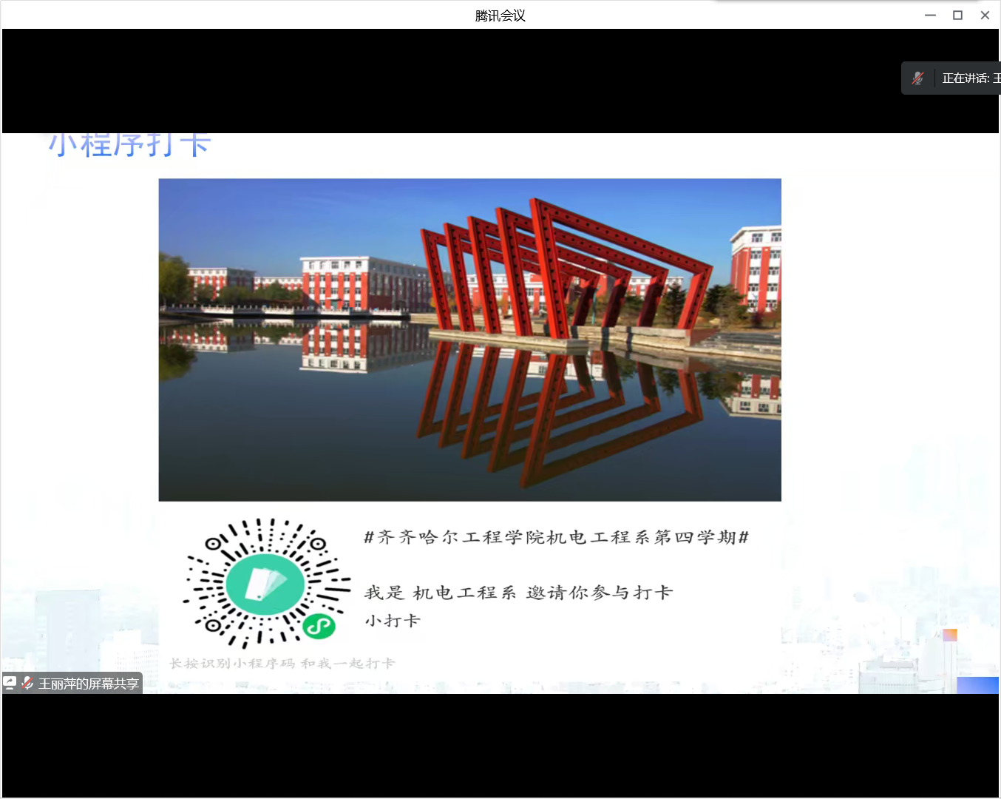Click the teal card icon inside QR code
Viewport: 1001px width, 799px height.
(265, 584)
